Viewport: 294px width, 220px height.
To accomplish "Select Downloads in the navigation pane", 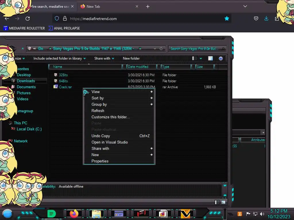I will (26, 81).
